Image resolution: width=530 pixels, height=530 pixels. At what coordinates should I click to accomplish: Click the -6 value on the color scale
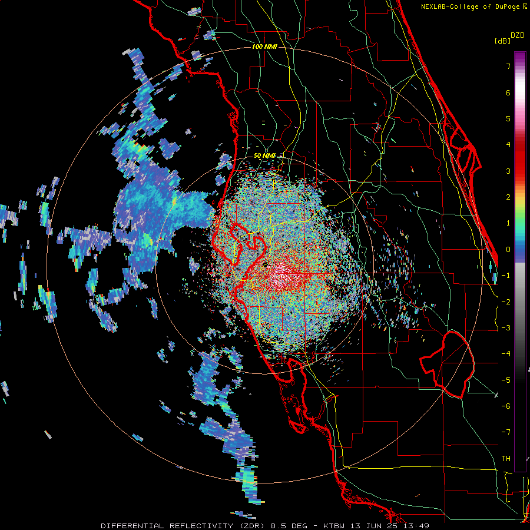click(506, 406)
